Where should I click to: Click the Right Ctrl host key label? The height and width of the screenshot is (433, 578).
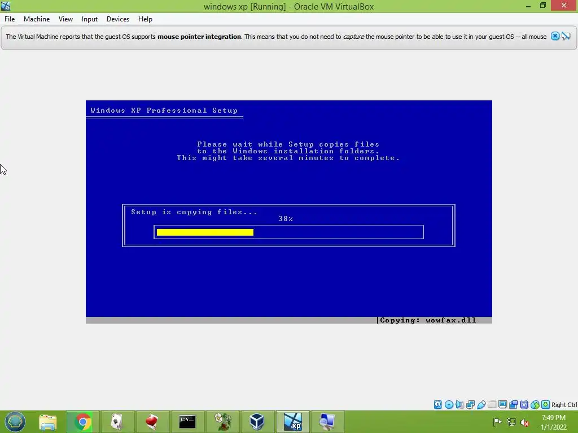pos(564,405)
